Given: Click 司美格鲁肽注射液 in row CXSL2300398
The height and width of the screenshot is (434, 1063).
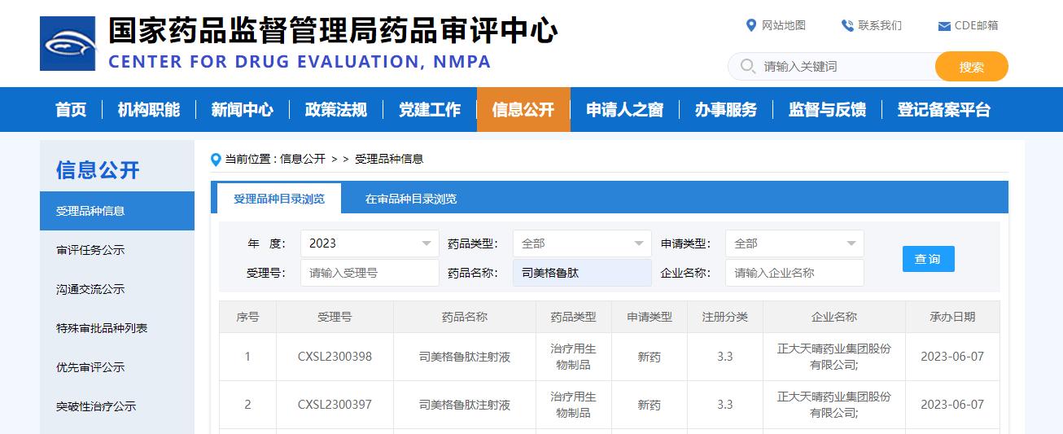Looking at the screenshot, I should (465, 357).
